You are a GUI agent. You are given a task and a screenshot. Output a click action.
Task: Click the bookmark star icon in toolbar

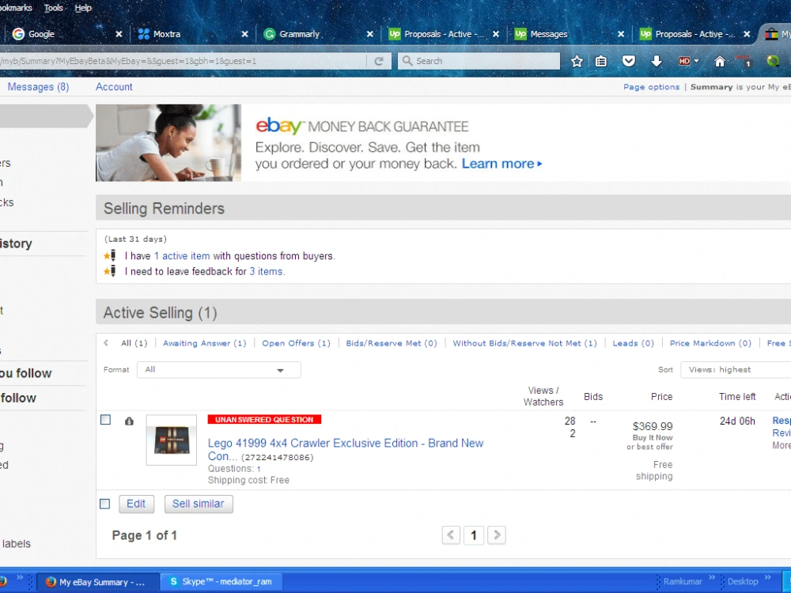point(577,61)
